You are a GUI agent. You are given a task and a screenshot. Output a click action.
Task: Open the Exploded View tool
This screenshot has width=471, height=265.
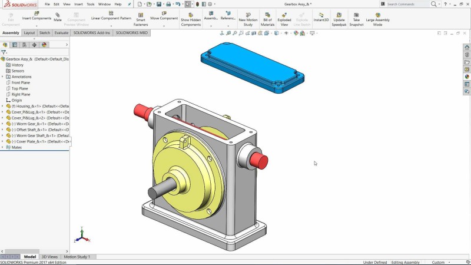click(284, 18)
